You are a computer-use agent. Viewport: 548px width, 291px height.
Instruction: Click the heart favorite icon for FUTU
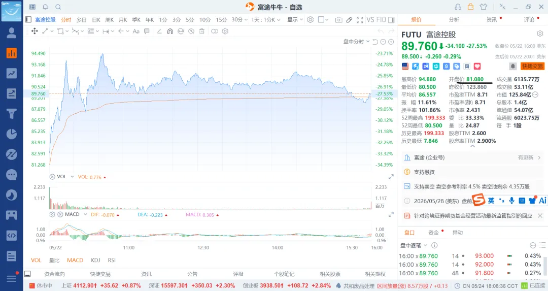coord(477,66)
